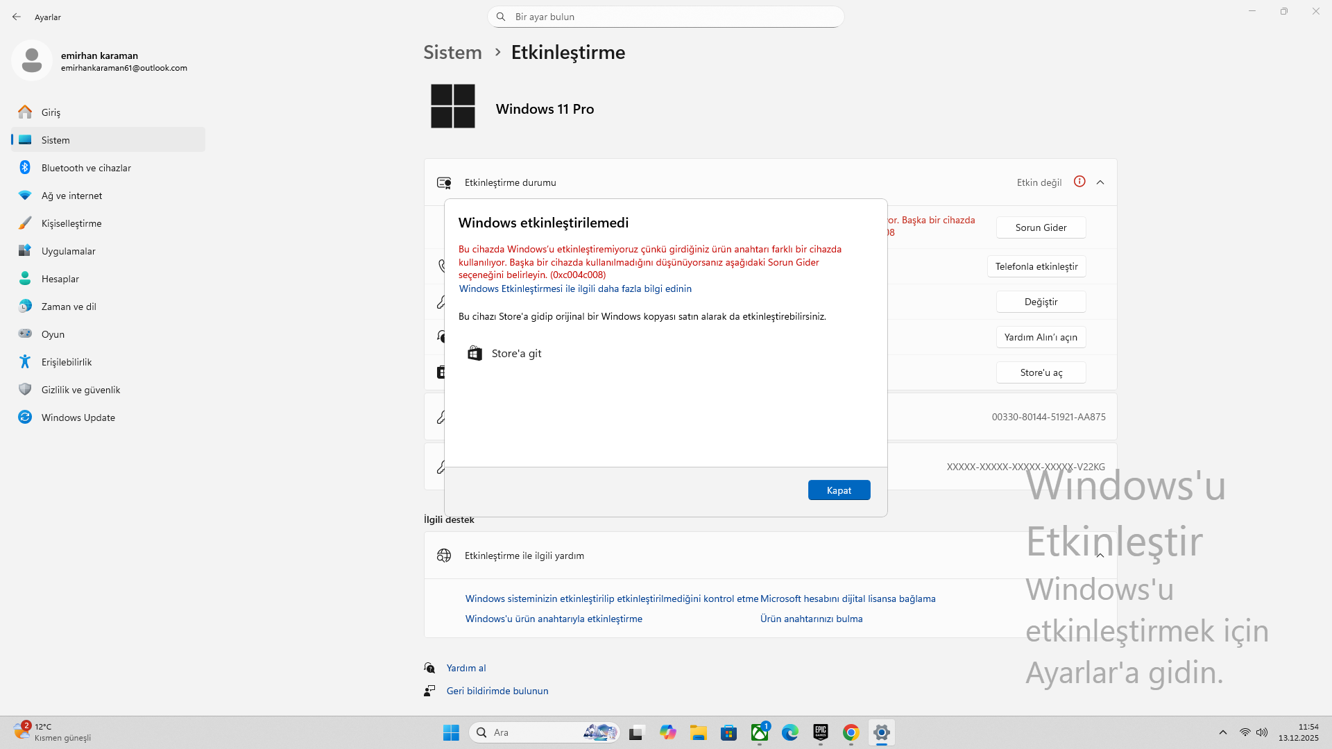Click the red info icon beside Etkin değil

coord(1079,182)
